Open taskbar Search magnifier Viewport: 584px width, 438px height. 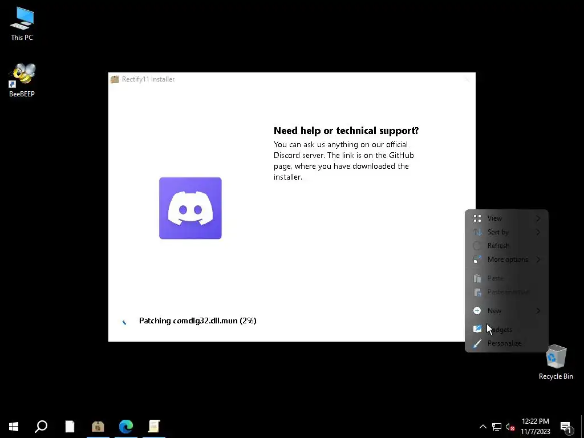click(x=41, y=426)
